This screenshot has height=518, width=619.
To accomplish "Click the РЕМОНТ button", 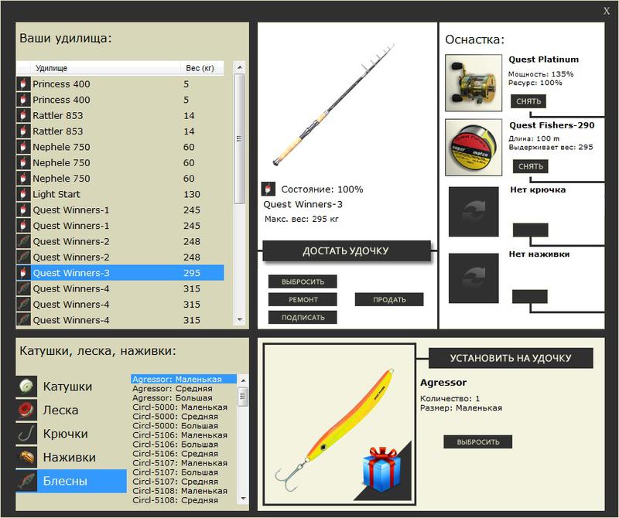I will point(303,299).
